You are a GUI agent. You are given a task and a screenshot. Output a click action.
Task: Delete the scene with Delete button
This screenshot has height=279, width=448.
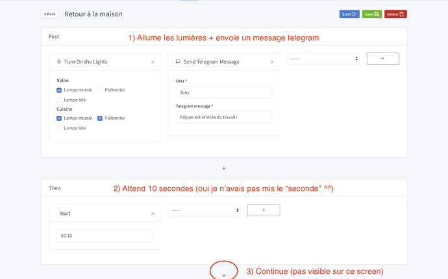(x=395, y=14)
